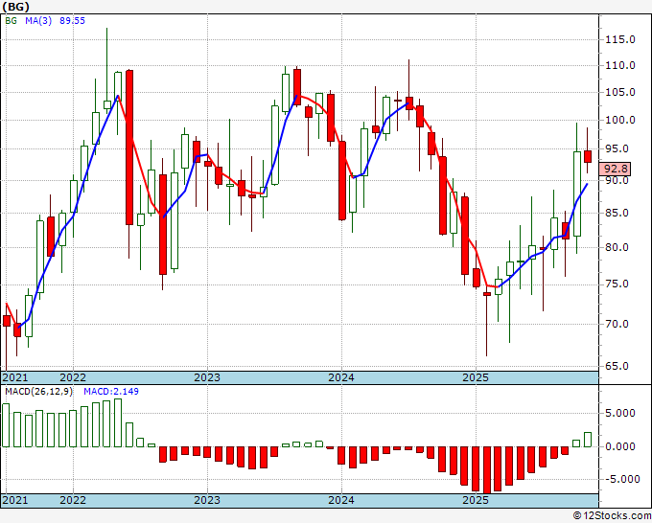Screen dimensions: 652x523
Task: Select the MACD(26,12,9) indicator label
Action: [38, 392]
